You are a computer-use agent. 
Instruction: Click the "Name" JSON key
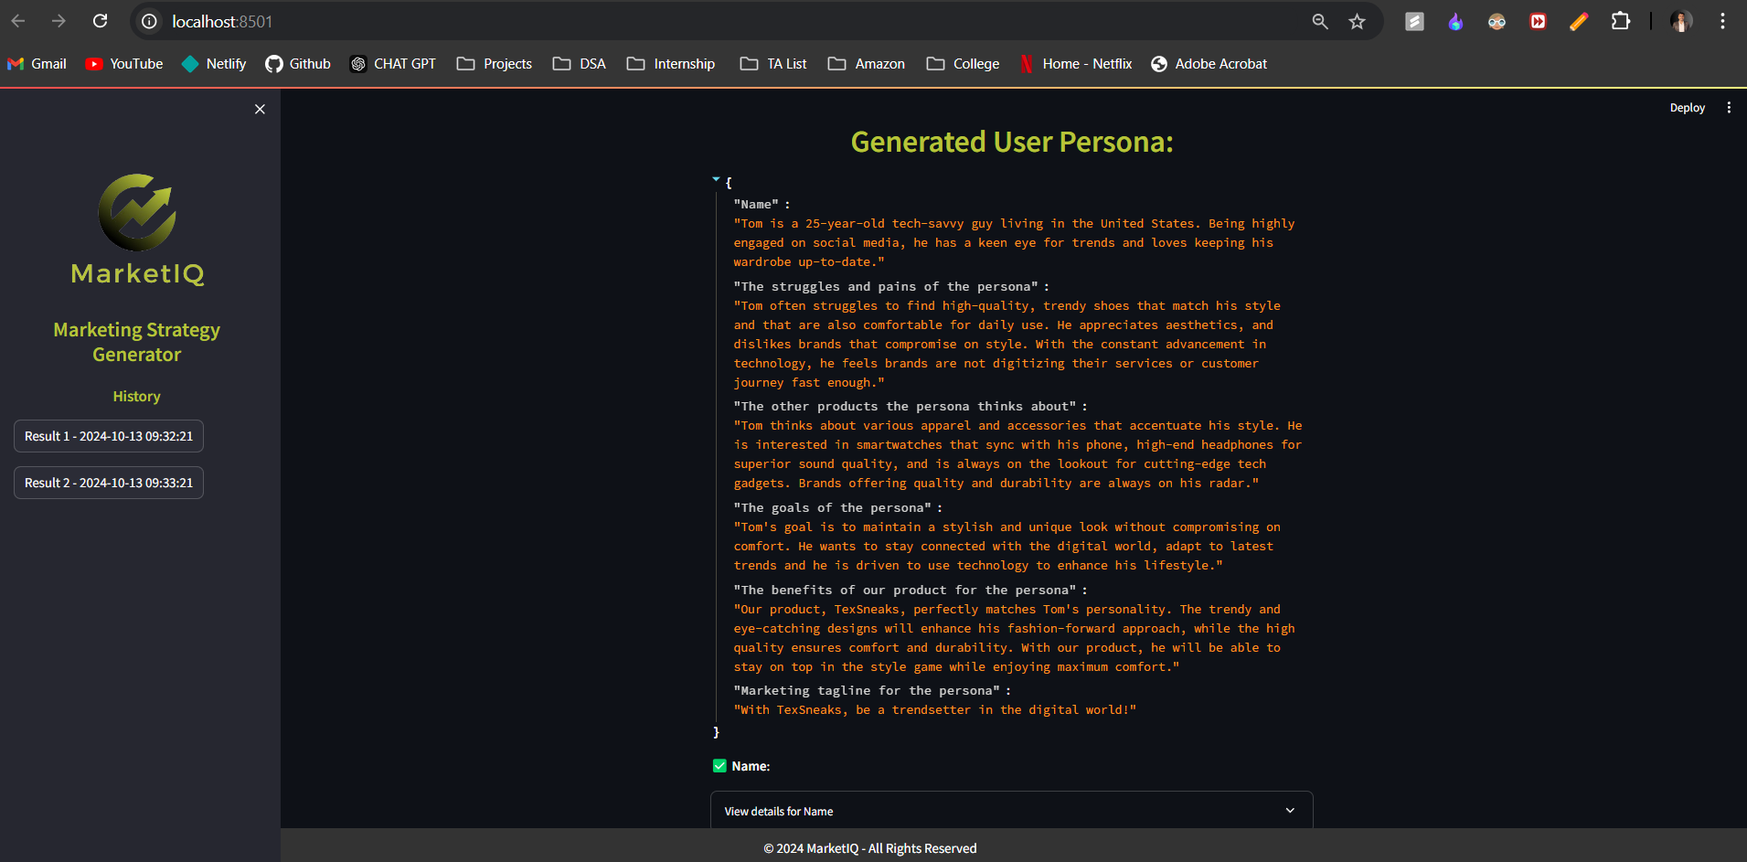coord(756,205)
